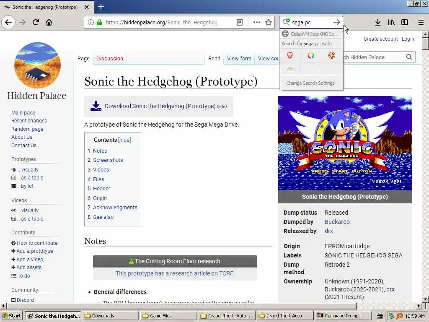Viewport: 429px width, 322px height.
Task: Search with the Qwant engine icon
Action: pos(310,56)
